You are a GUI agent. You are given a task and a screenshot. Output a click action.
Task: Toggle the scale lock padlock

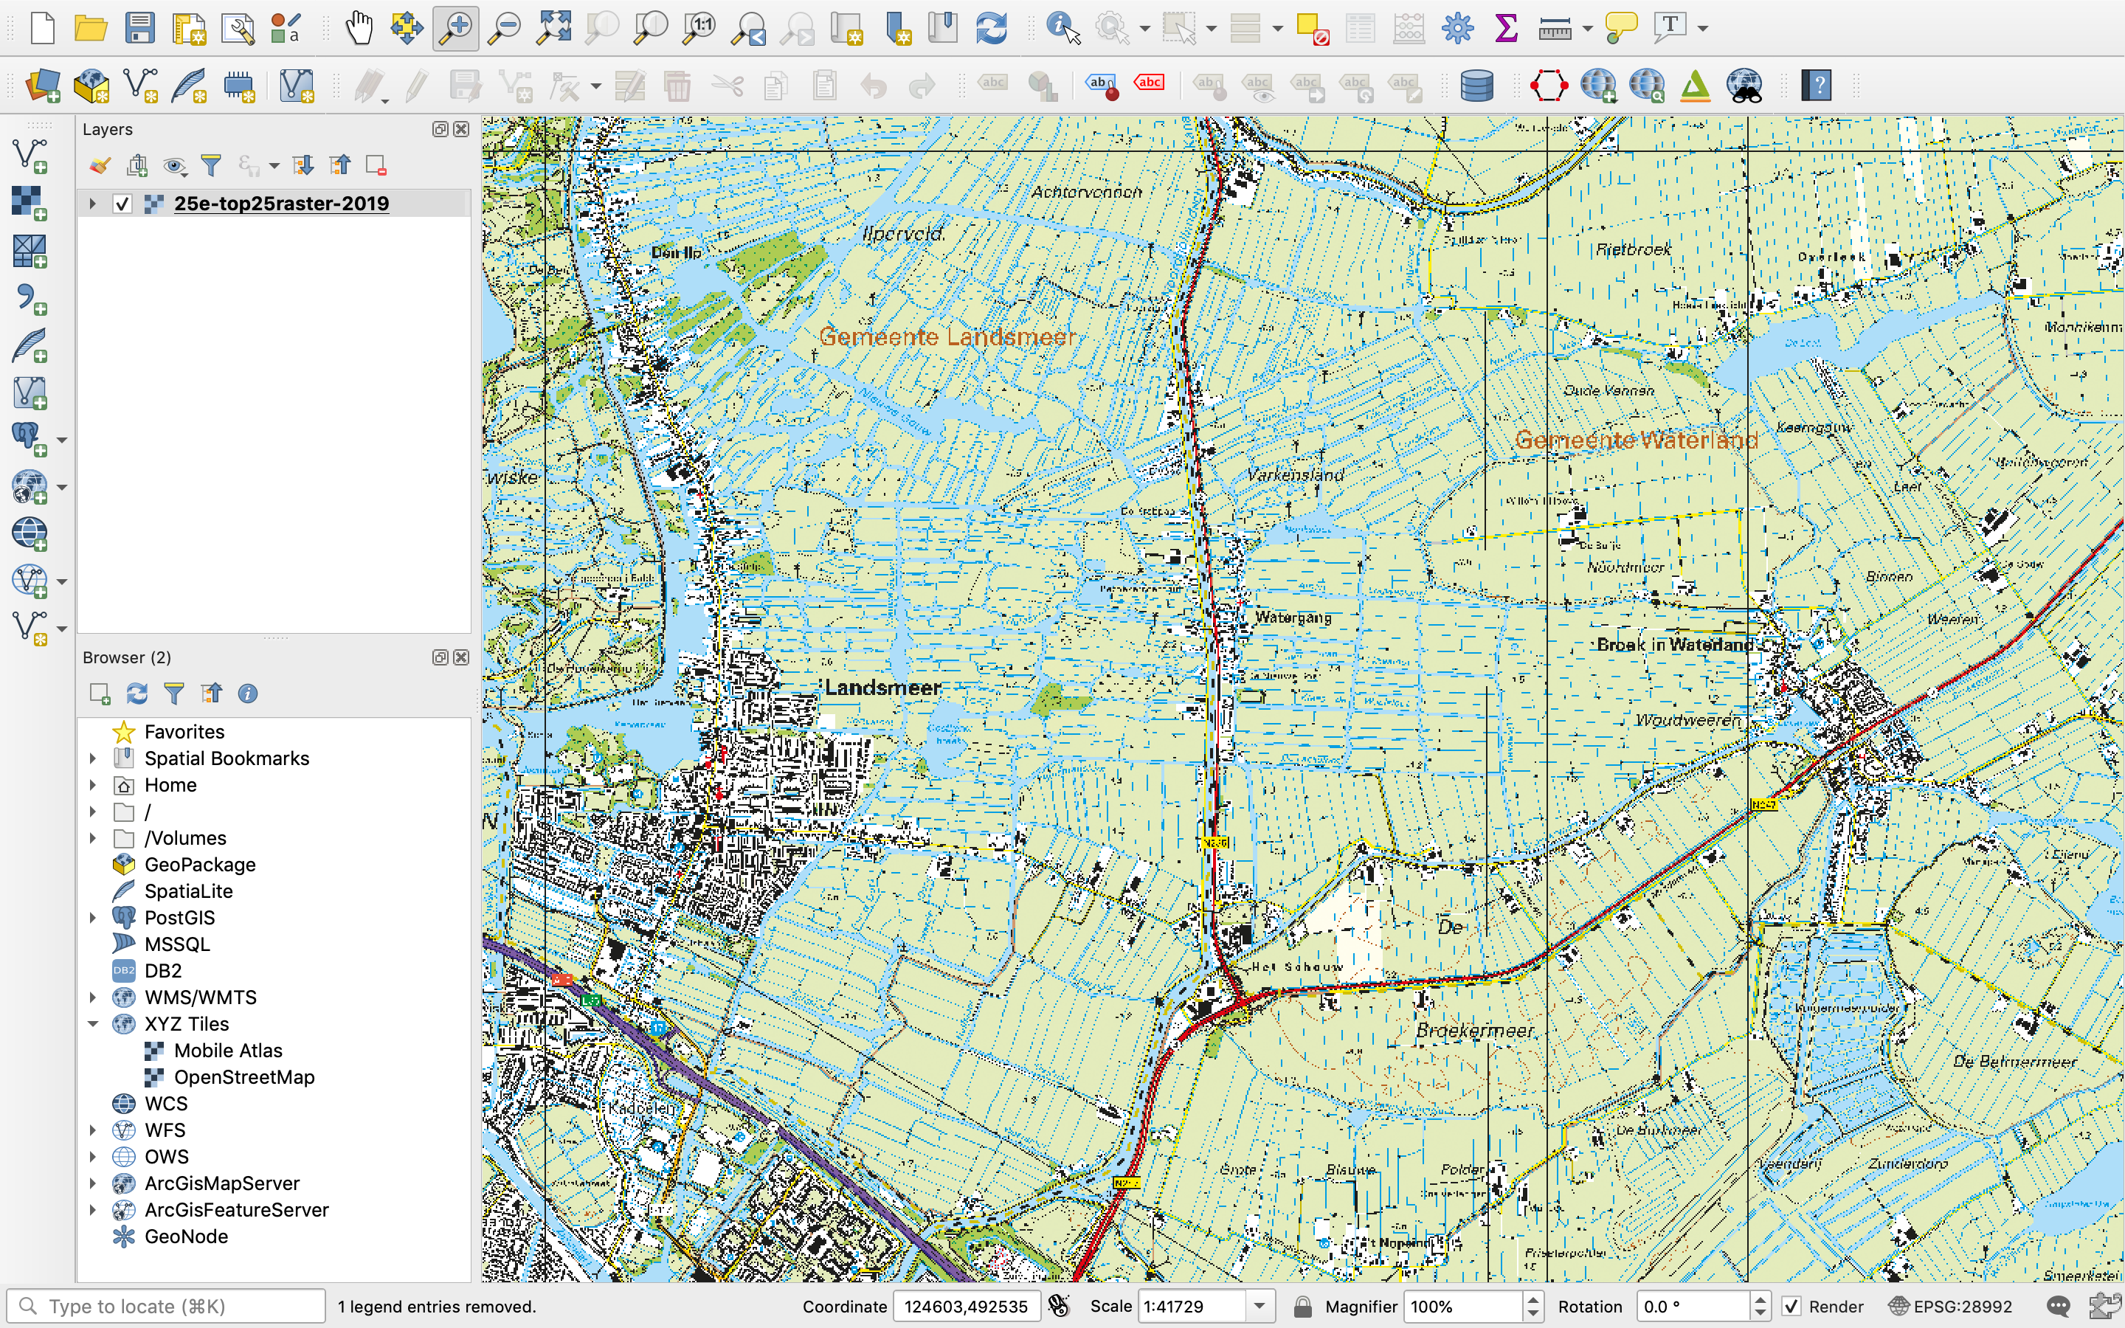click(x=1302, y=1306)
